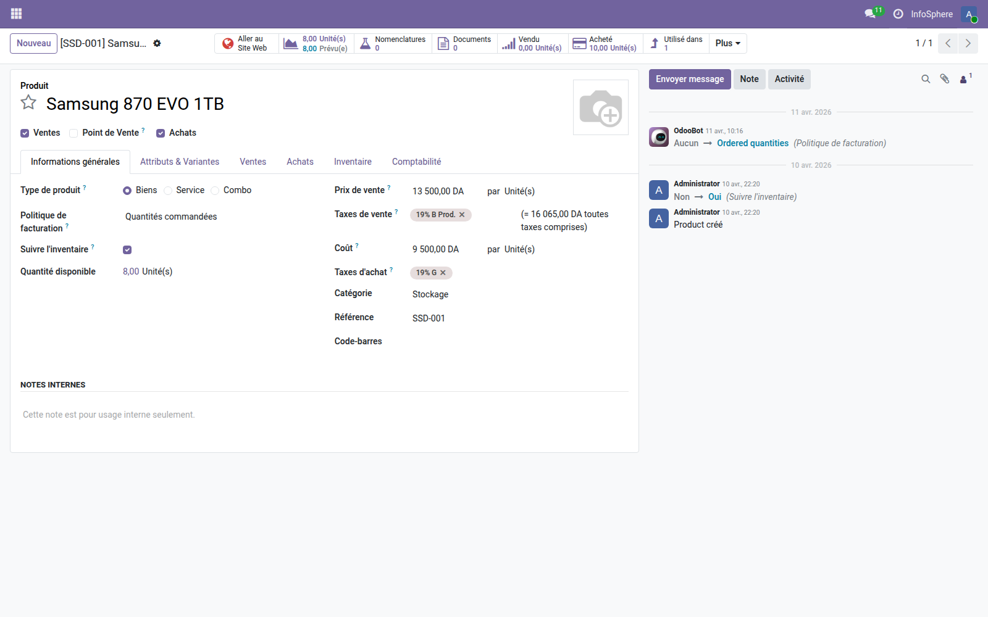Select the Service product type
Image resolution: width=988 pixels, height=617 pixels.
pyautogui.click(x=168, y=191)
